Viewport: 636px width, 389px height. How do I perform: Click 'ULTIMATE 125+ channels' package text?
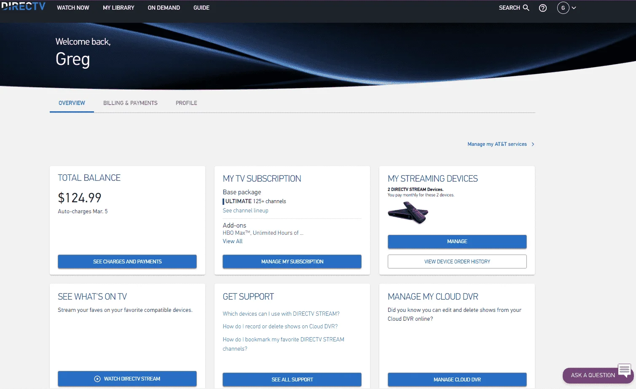pos(255,201)
